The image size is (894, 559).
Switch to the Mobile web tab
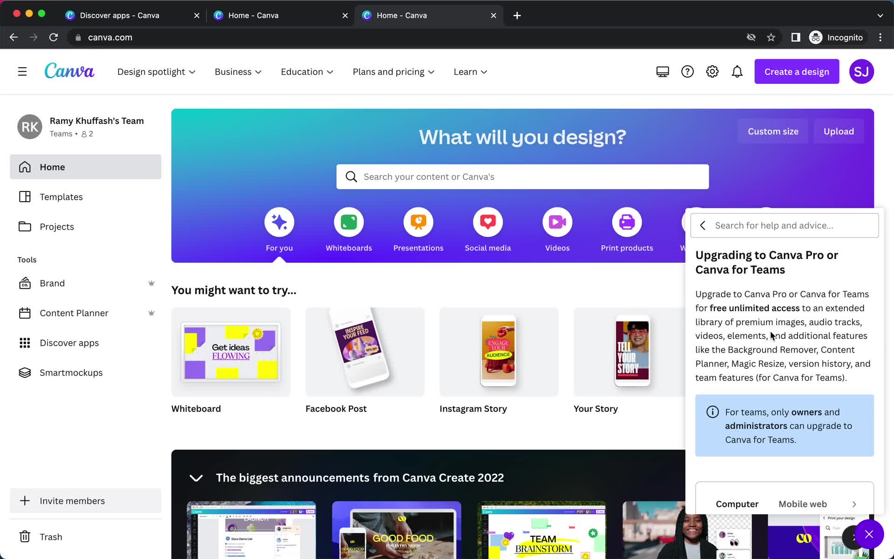(803, 504)
